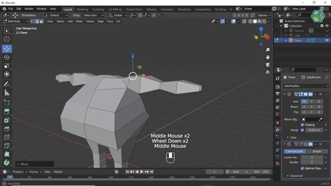
Task: Select the Poly Build tool
Action: (7, 154)
